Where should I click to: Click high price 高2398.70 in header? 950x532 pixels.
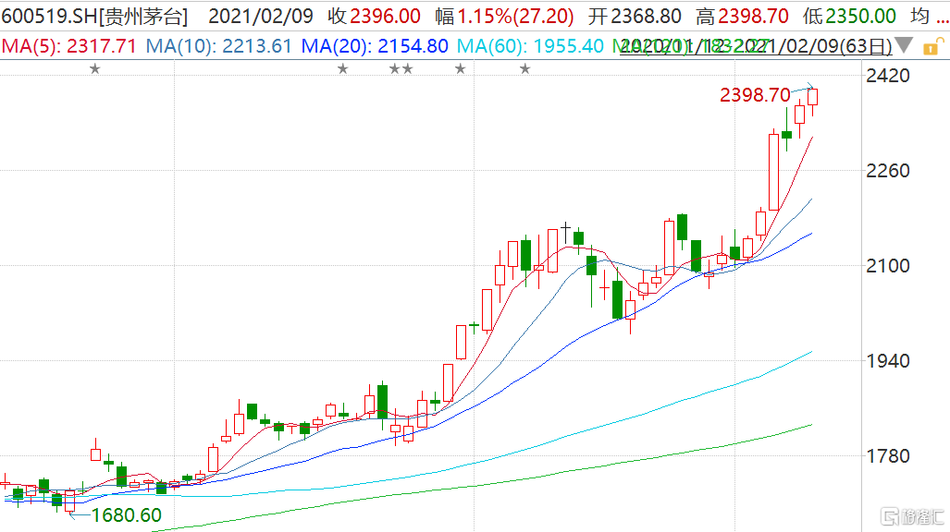[742, 17]
